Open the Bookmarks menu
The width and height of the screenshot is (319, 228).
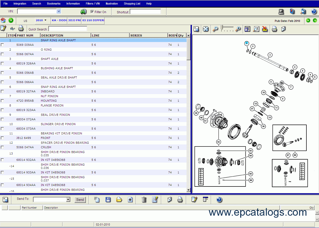(54, 4)
